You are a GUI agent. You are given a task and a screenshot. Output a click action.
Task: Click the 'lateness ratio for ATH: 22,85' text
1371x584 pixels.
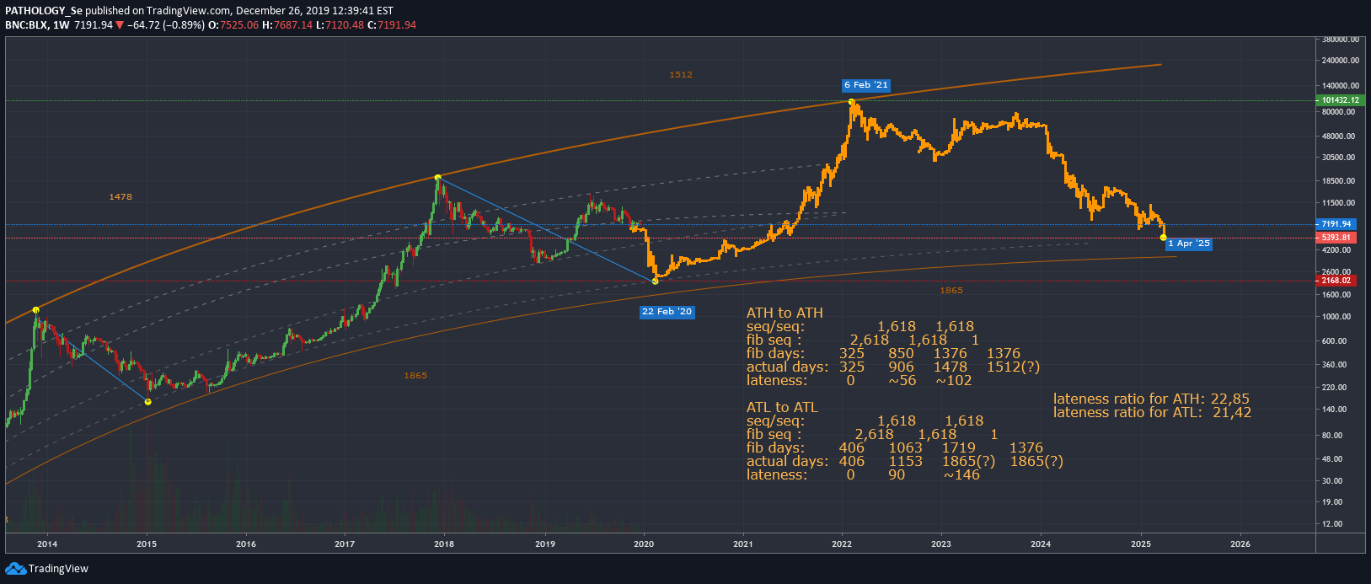[x=1151, y=399]
